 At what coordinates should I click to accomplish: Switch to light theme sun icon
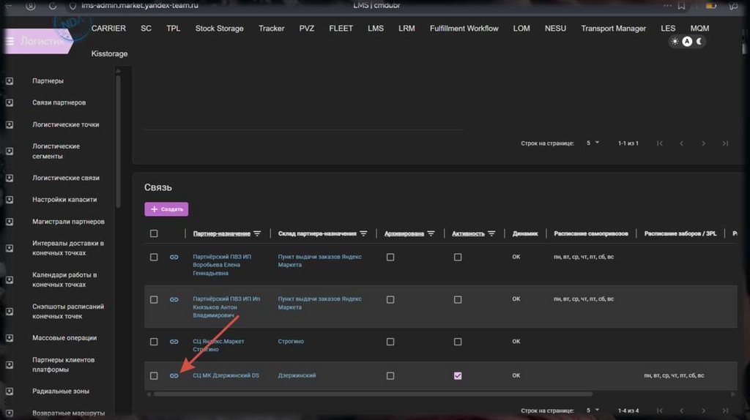675,42
